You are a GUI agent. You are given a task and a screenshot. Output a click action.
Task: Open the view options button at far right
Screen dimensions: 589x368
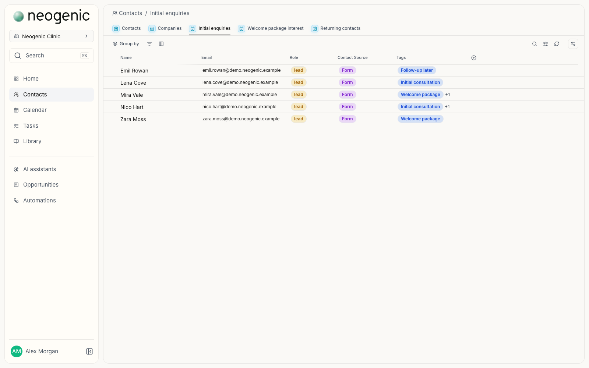pos(573,44)
